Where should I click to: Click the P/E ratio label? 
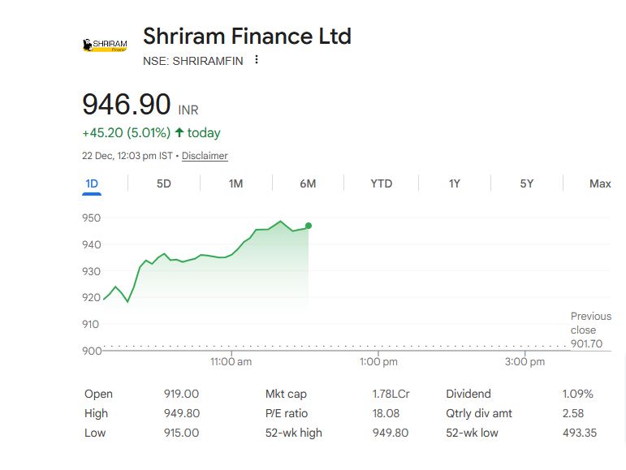coord(287,413)
